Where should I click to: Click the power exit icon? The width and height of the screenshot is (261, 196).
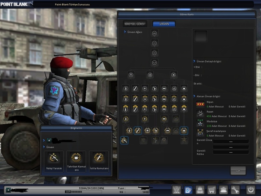(251, 190)
